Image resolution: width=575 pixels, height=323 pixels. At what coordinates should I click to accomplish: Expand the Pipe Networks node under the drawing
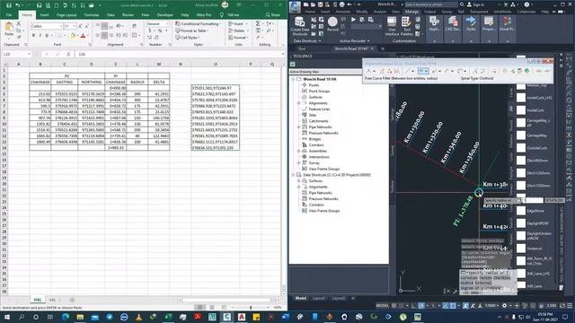(299, 127)
